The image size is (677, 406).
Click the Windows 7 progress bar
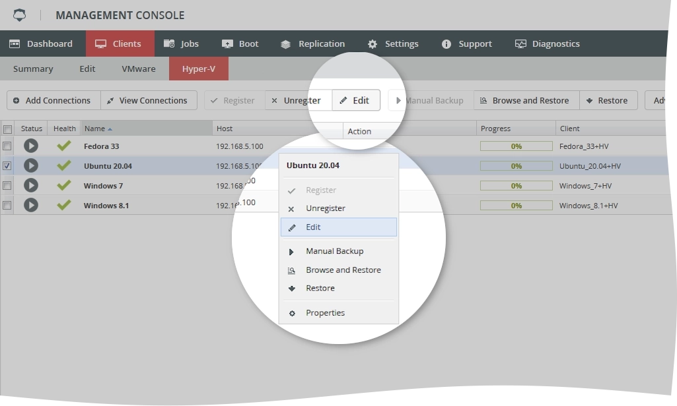click(x=517, y=186)
